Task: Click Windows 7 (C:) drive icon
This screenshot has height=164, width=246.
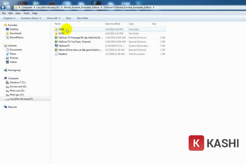Action: (x=7, y=82)
